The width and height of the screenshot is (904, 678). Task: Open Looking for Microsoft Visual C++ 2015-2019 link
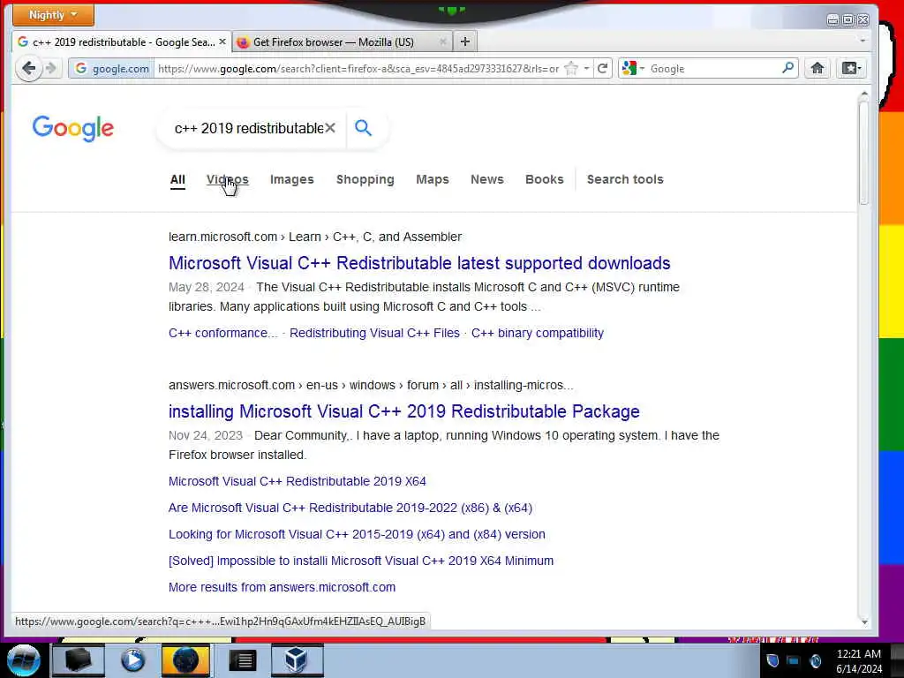[357, 534]
